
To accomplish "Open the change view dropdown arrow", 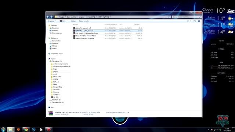I will pos(191,21).
